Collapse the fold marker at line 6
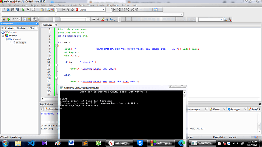The width and height of the screenshot is (262, 147). [57, 46]
